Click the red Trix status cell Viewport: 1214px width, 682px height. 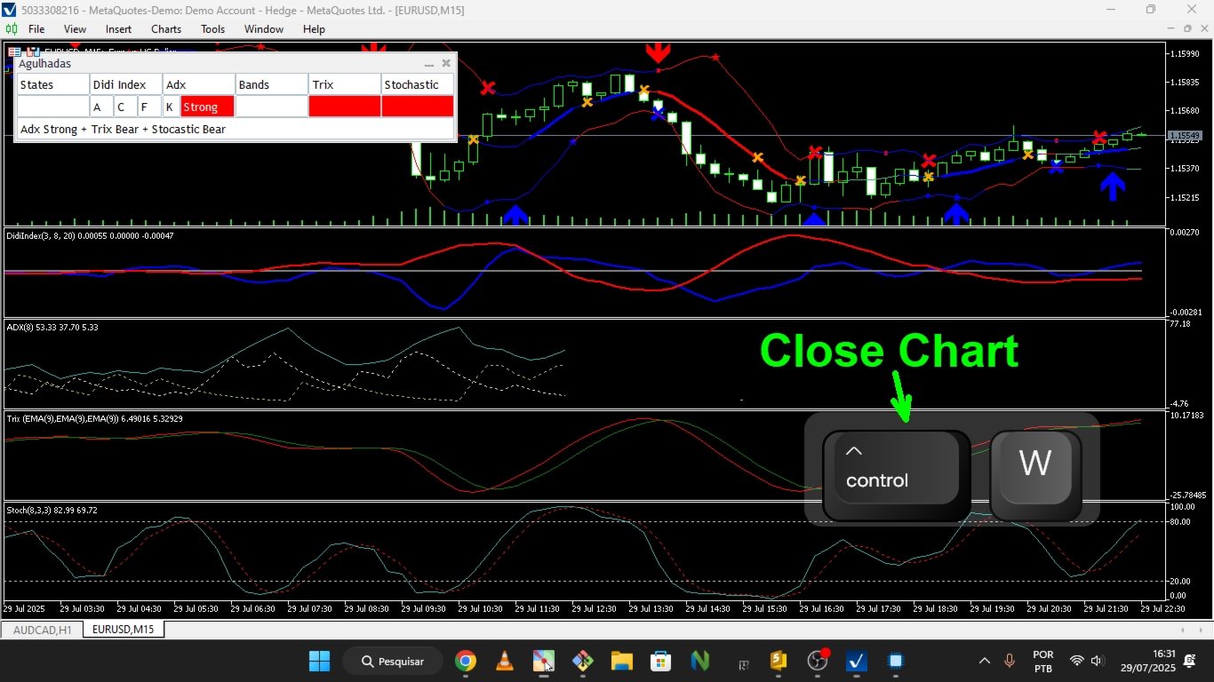click(345, 107)
